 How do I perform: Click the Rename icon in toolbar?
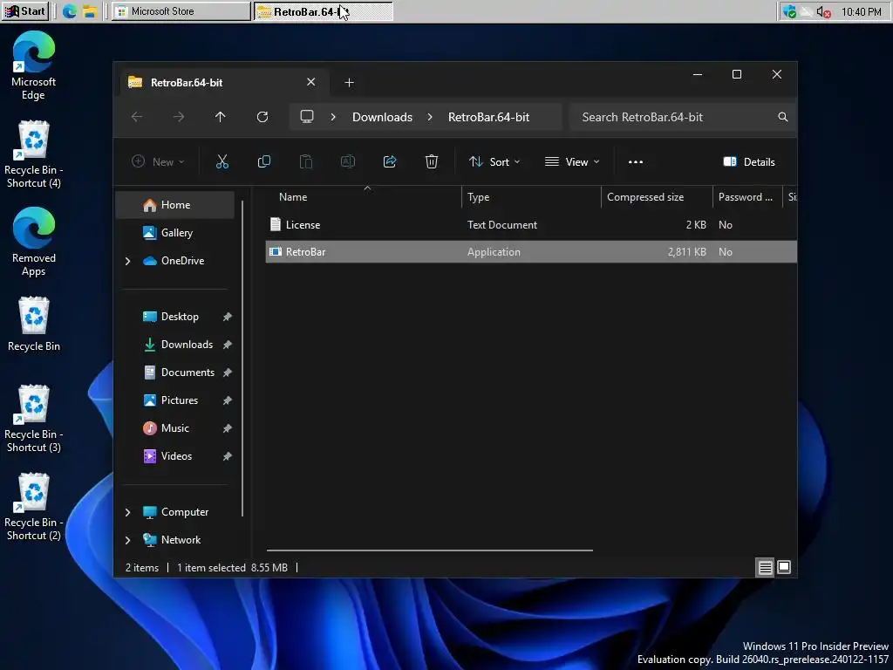tap(347, 161)
